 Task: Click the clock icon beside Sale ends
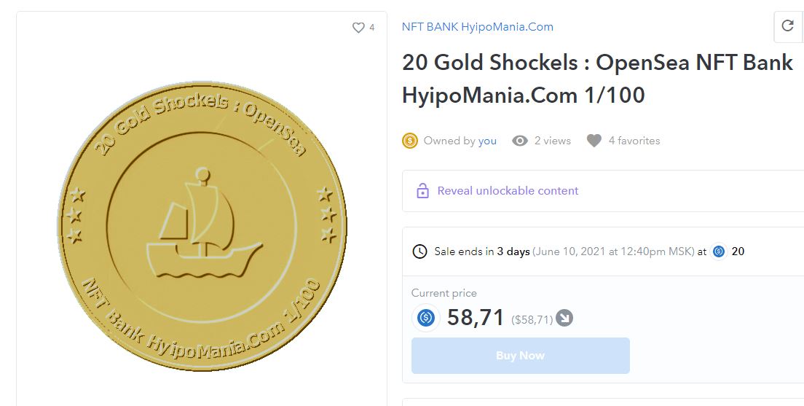[x=420, y=252]
